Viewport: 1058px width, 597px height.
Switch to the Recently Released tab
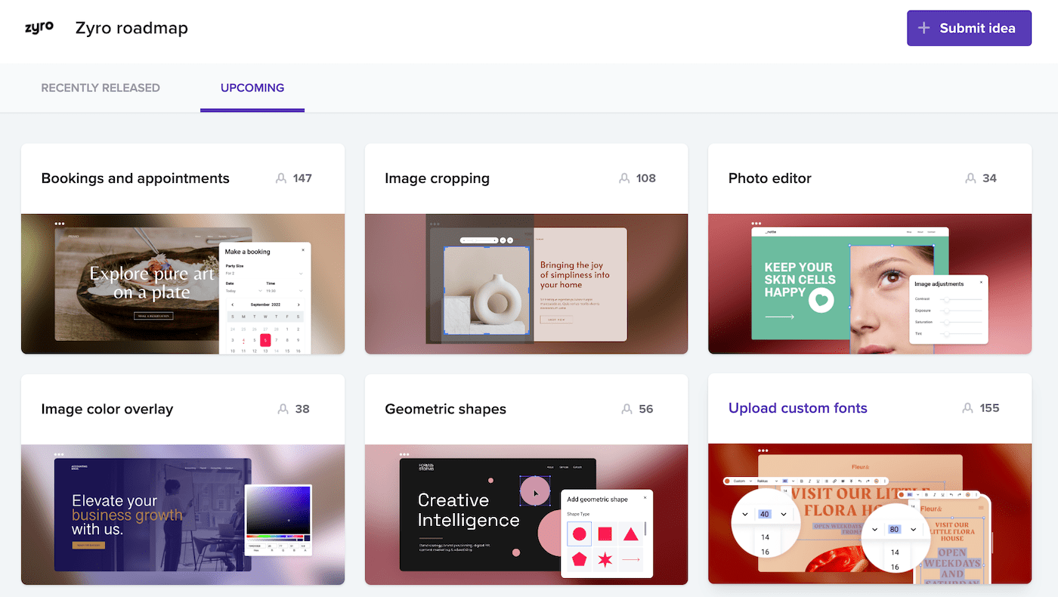click(x=101, y=88)
